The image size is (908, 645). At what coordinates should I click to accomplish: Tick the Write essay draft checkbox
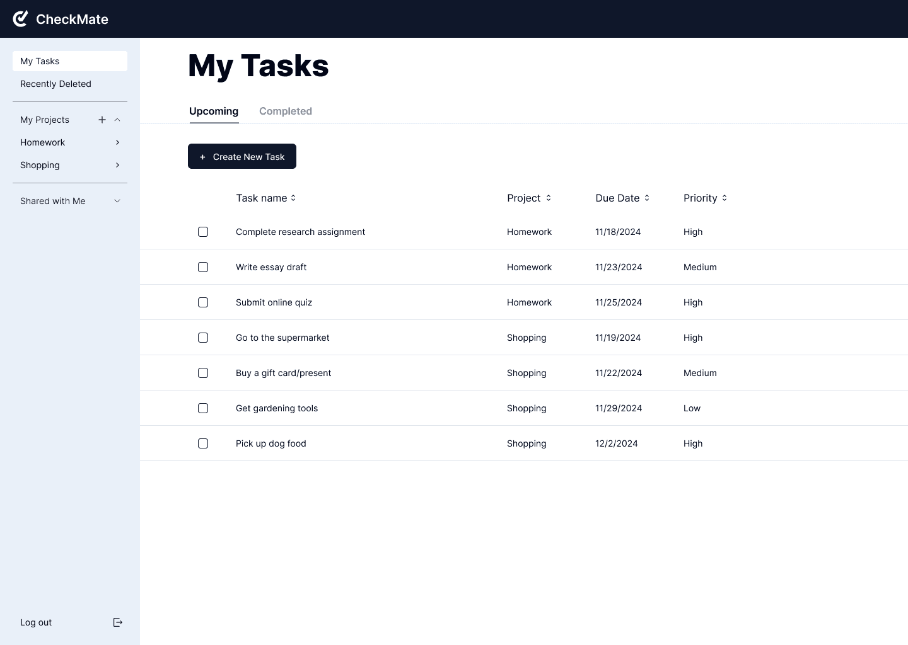(203, 267)
